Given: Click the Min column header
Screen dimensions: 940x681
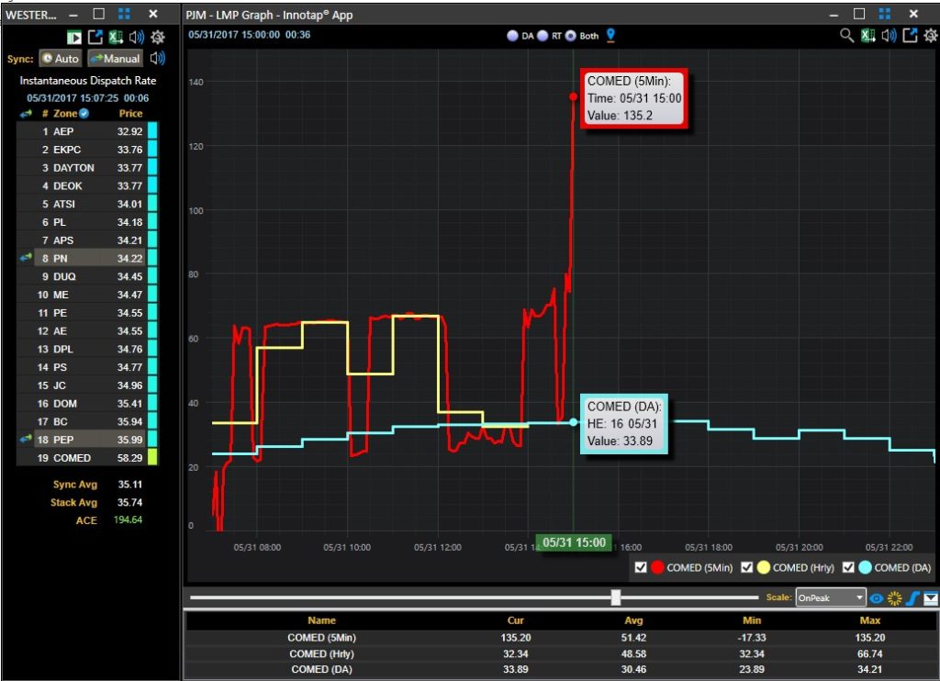Looking at the screenshot, I should coord(752,620).
